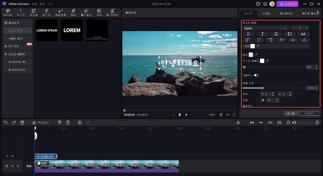Viewport: 323px width, 176px height.
Task: Take a snapshot with camera icon
Action: pyautogui.click(x=221, y=115)
